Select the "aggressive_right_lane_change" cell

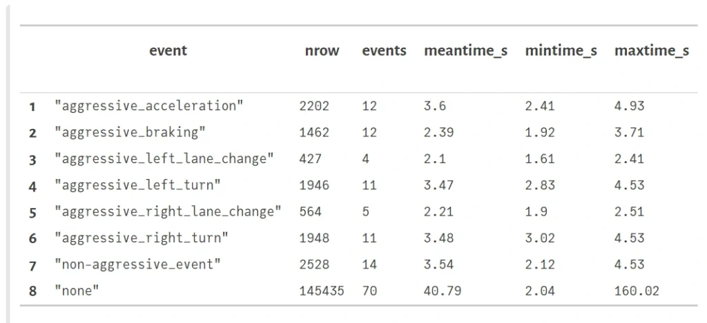point(168,212)
